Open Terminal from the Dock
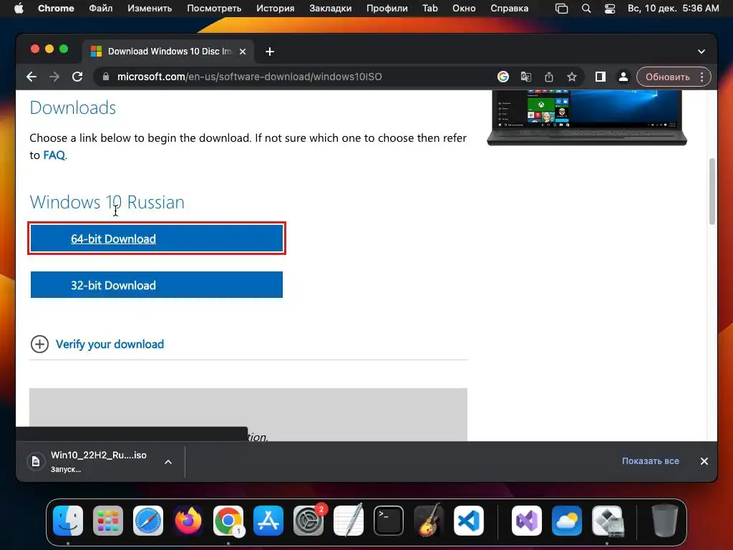 (x=389, y=521)
